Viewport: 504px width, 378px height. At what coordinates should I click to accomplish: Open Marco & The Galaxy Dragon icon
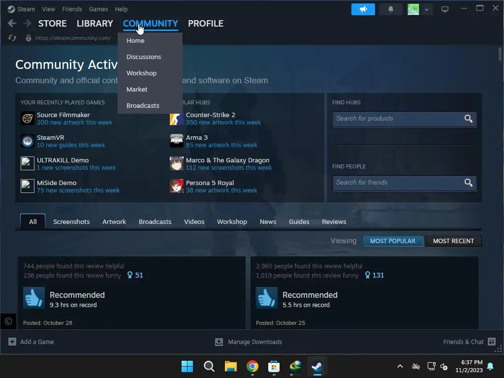coord(177,163)
